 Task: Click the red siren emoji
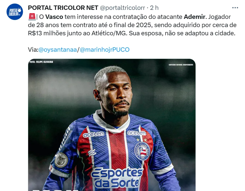point(32,17)
